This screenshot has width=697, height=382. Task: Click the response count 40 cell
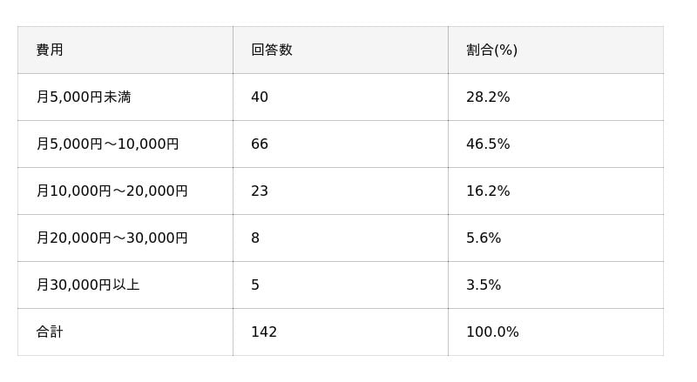point(260,97)
